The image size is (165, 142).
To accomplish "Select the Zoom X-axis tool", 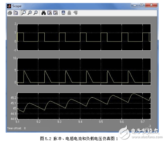I will [x=30, y=13].
